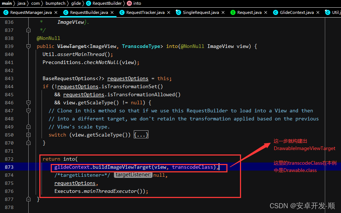Click the targetListener parameter inlay hint

pos(133,175)
